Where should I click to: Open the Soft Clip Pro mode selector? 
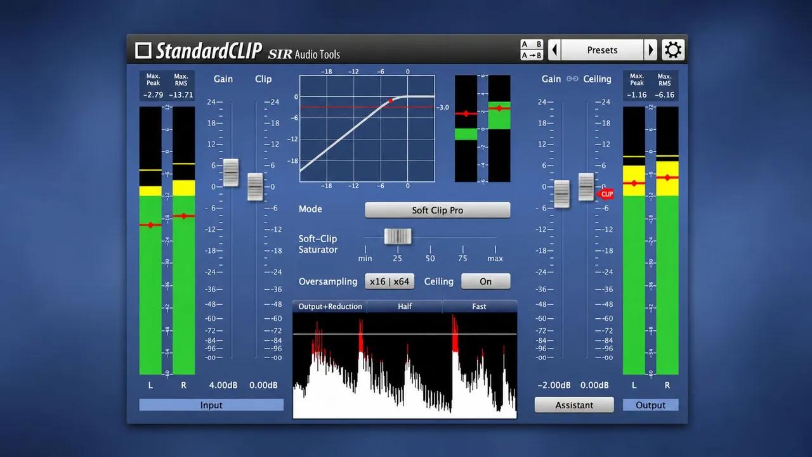[x=438, y=210]
